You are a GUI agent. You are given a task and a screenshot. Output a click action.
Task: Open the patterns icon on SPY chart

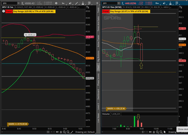click(177, 3)
